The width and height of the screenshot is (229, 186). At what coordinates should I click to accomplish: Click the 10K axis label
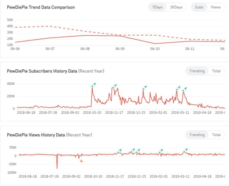(10, 45)
